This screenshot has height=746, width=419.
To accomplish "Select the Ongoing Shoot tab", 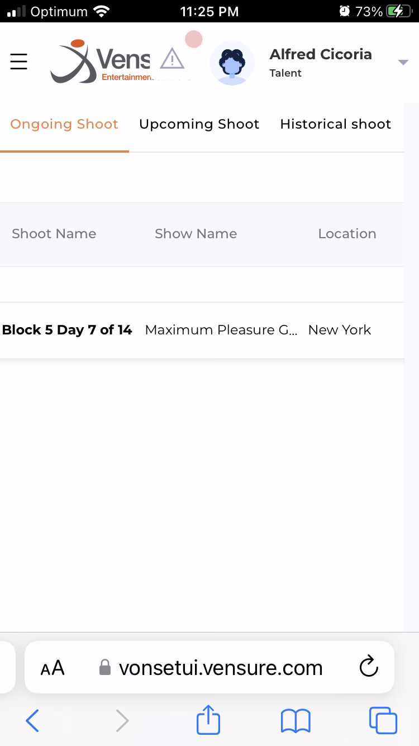I will [x=64, y=124].
